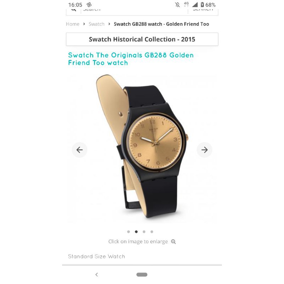
Task: Open Swatch Historical Collection - 2015 button
Action: [142, 39]
